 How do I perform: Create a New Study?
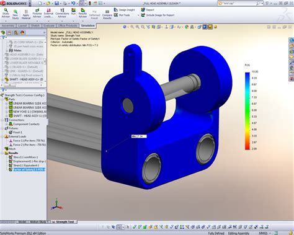[16, 14]
